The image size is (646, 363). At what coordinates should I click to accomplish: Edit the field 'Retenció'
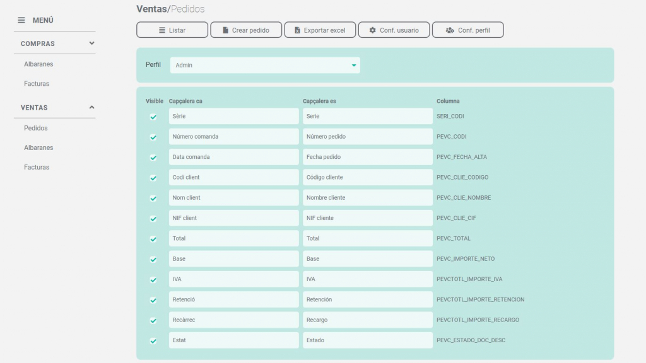tap(233, 299)
